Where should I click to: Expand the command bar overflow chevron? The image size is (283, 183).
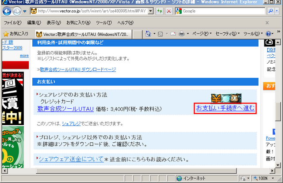[279, 31]
